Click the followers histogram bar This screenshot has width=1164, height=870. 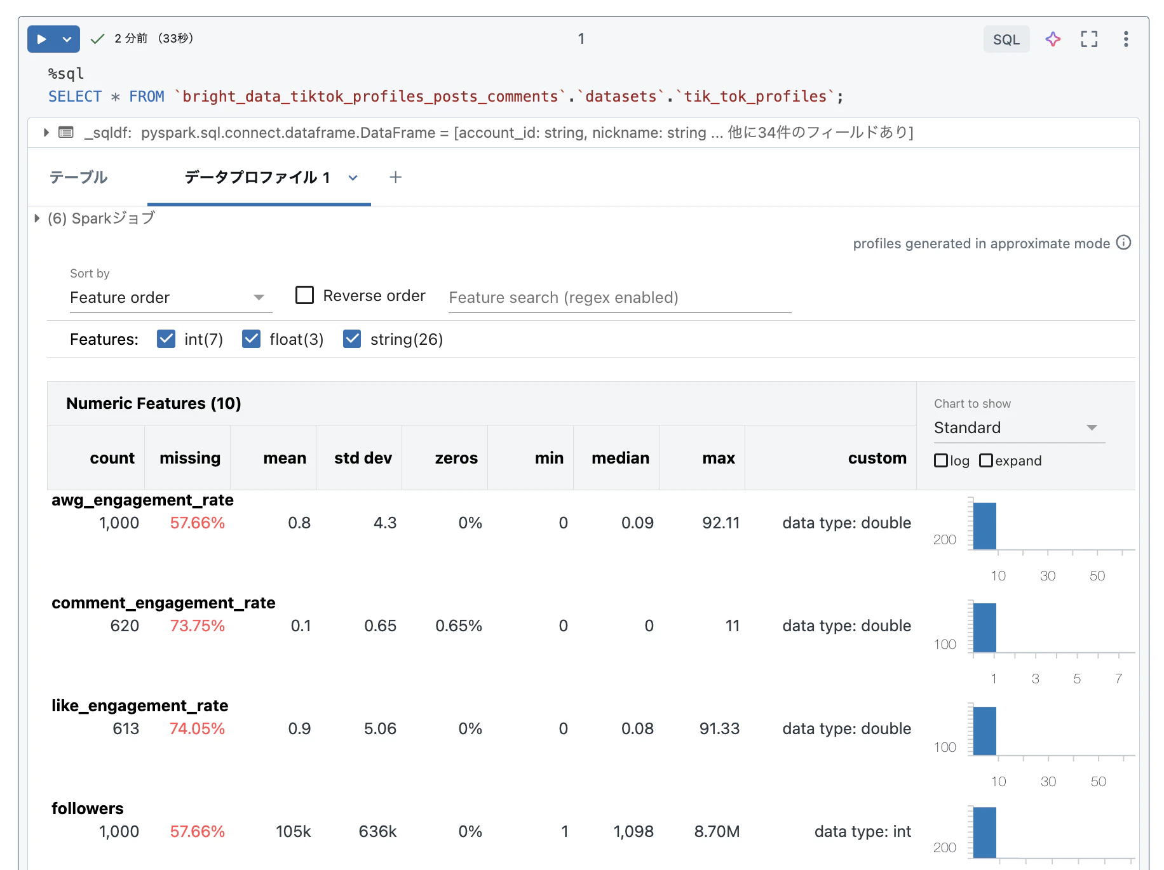coord(985,833)
